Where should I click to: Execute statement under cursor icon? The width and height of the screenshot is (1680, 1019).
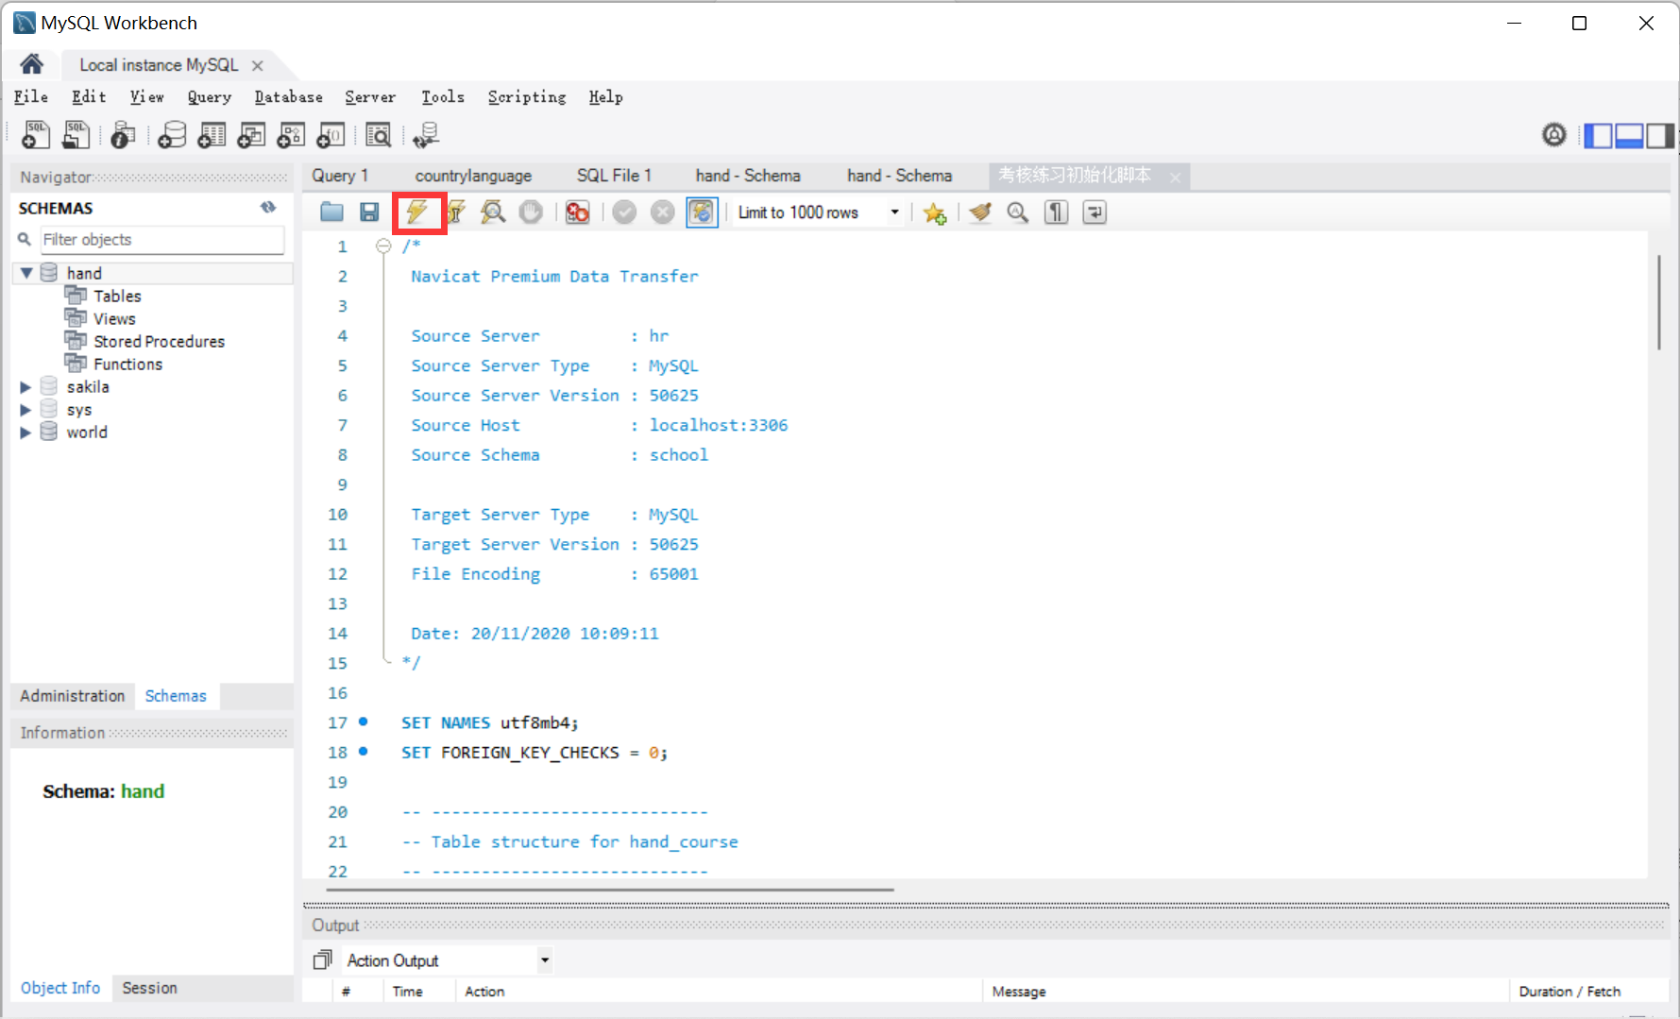click(x=456, y=212)
